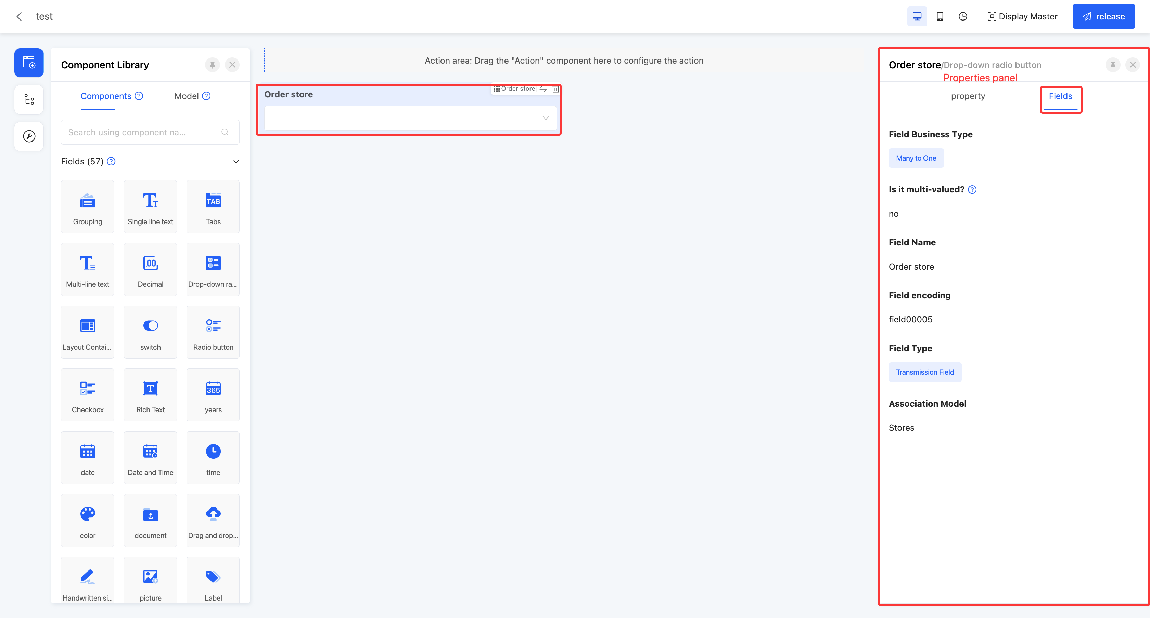Open the Order store dropdown
Viewport: 1150px width, 618px height.
[x=410, y=118]
